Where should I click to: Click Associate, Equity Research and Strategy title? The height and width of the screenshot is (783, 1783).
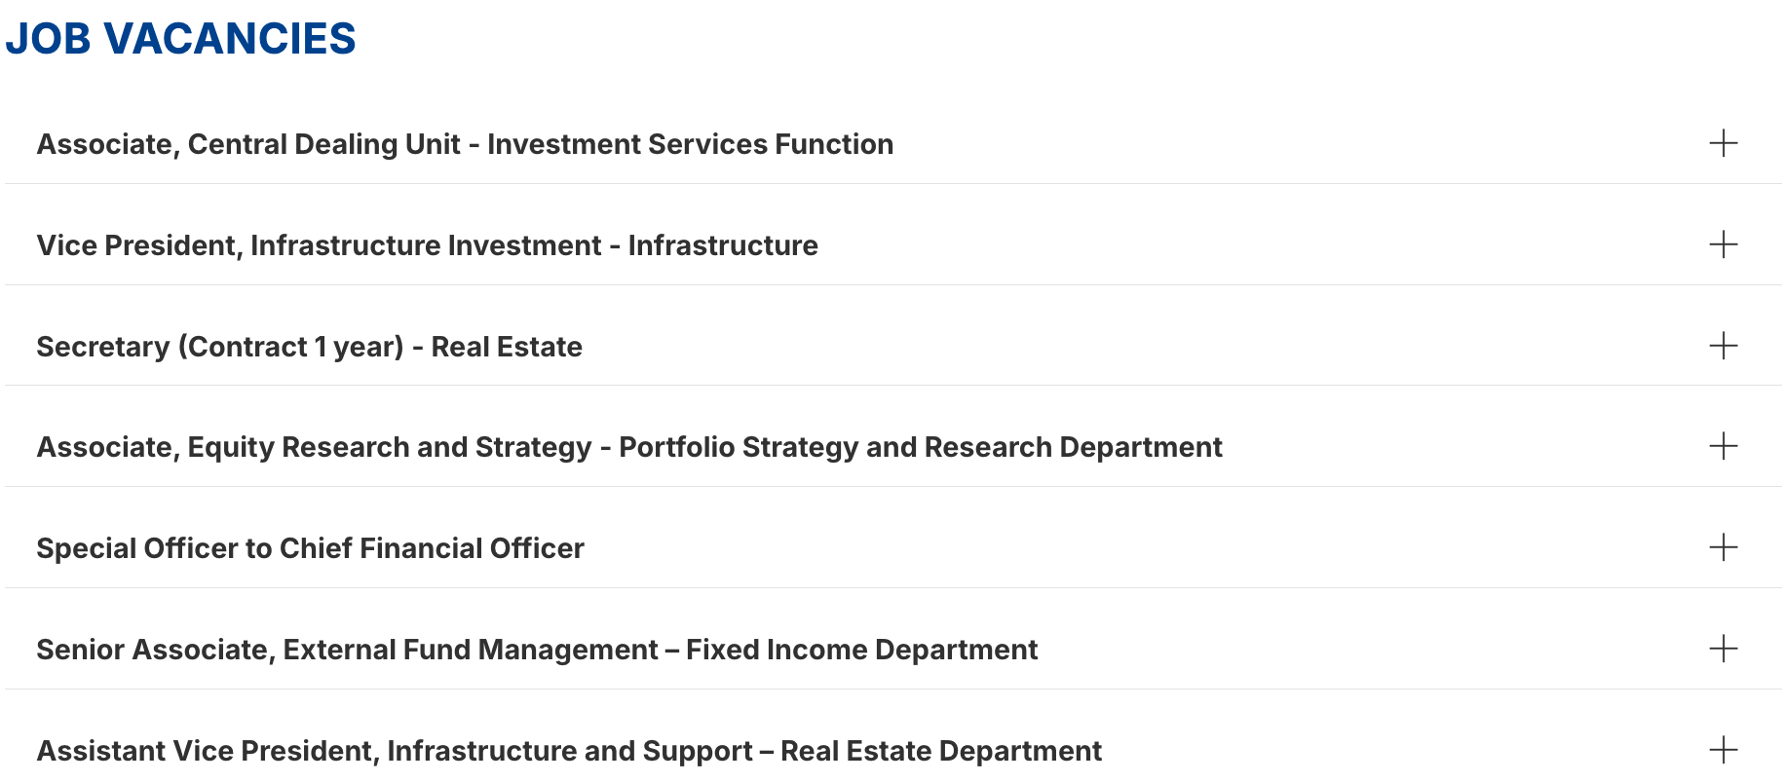(628, 447)
